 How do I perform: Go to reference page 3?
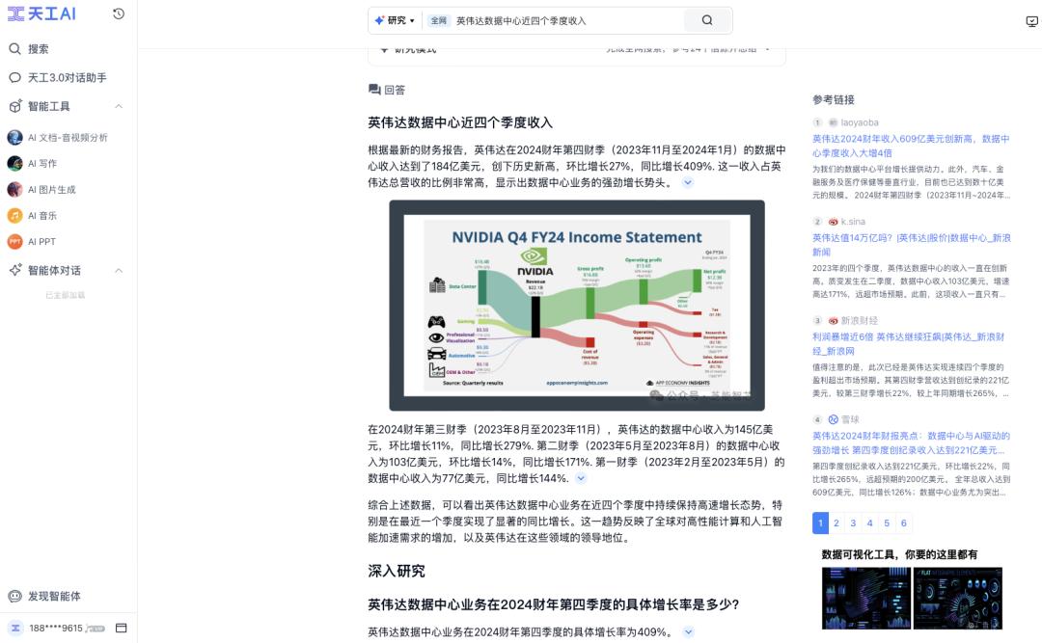[853, 523]
